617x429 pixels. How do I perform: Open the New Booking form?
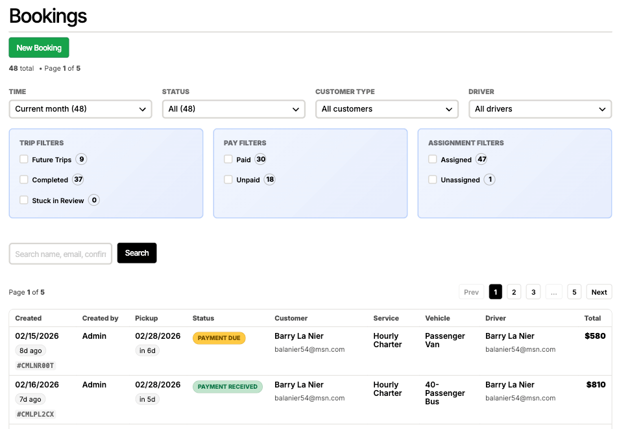[38, 47]
